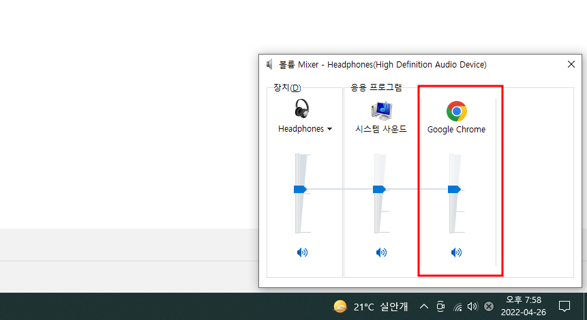Mute the Headphones device volume
Screen dimensions: 587x320
tap(302, 252)
